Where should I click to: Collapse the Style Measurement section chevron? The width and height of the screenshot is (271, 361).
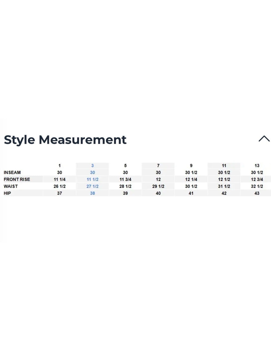pos(264,139)
